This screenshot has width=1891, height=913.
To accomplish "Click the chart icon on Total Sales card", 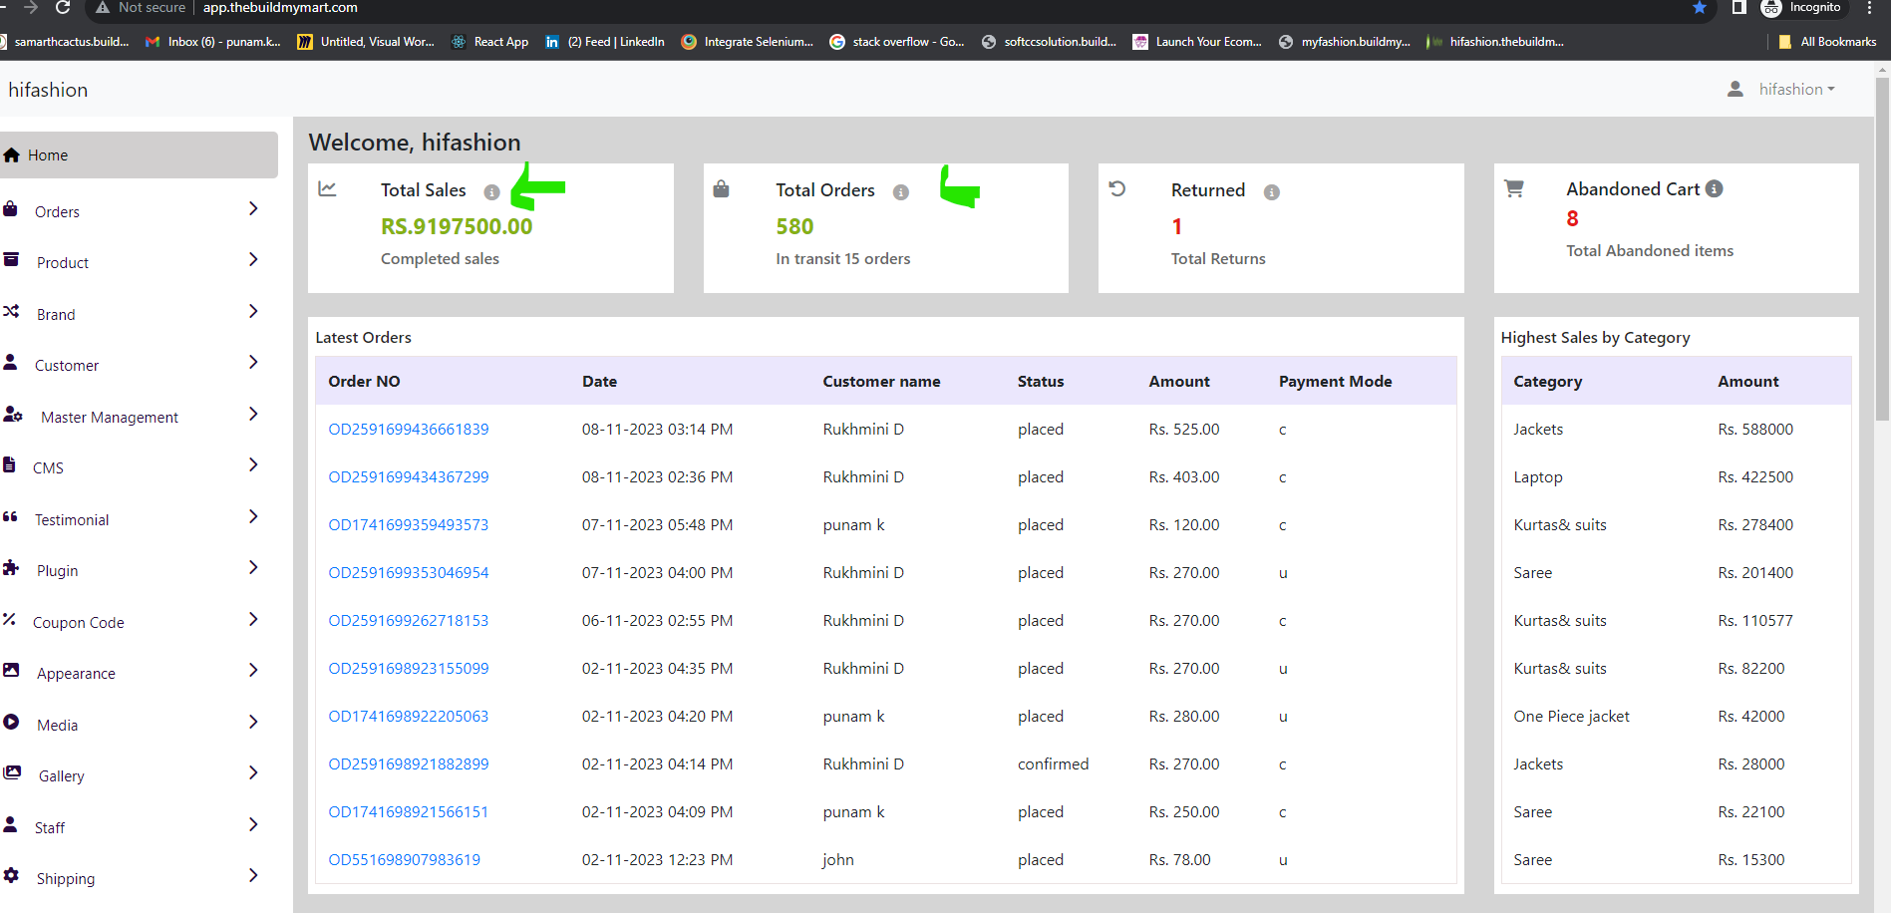I will click(327, 188).
